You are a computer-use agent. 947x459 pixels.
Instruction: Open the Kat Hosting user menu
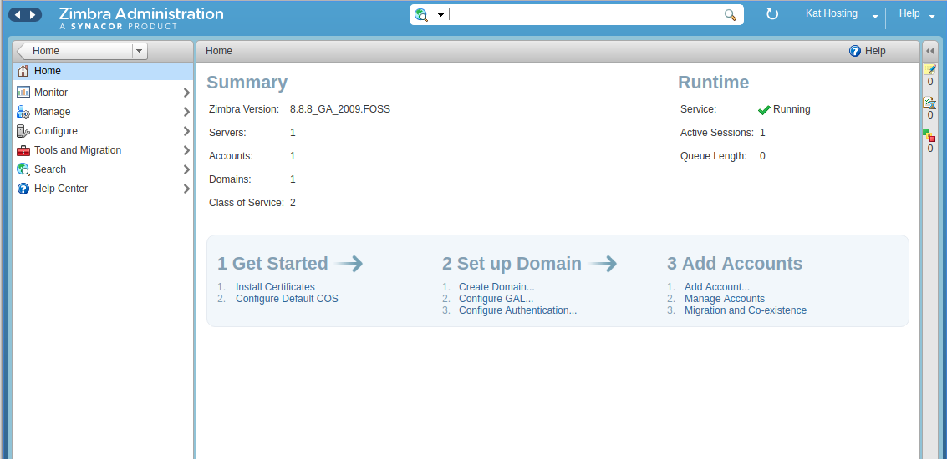(x=874, y=16)
